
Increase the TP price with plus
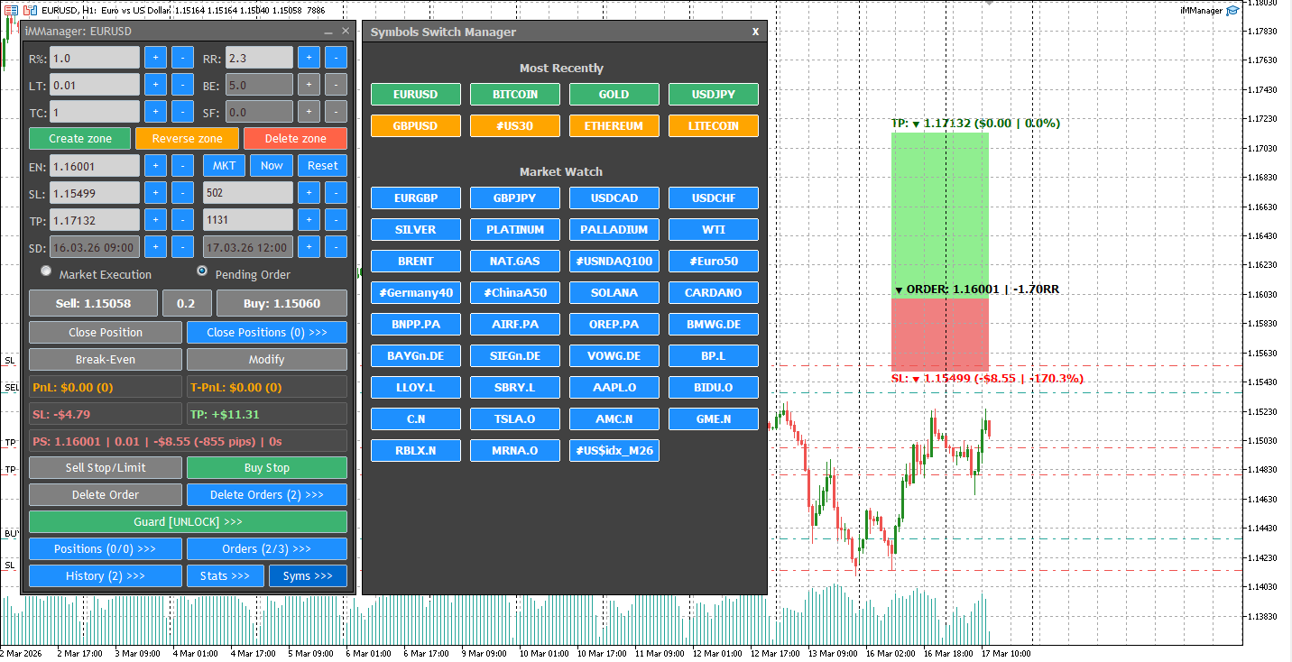[155, 220]
